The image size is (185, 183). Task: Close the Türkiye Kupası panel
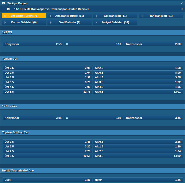[x=181, y=3]
